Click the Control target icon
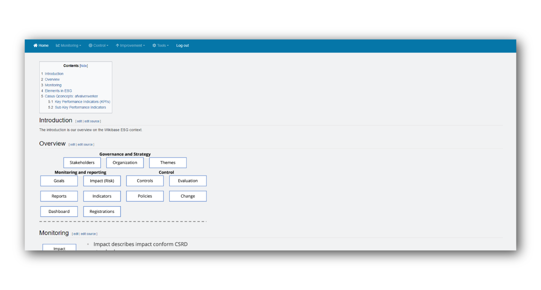This screenshot has height=290, width=541. click(x=90, y=45)
